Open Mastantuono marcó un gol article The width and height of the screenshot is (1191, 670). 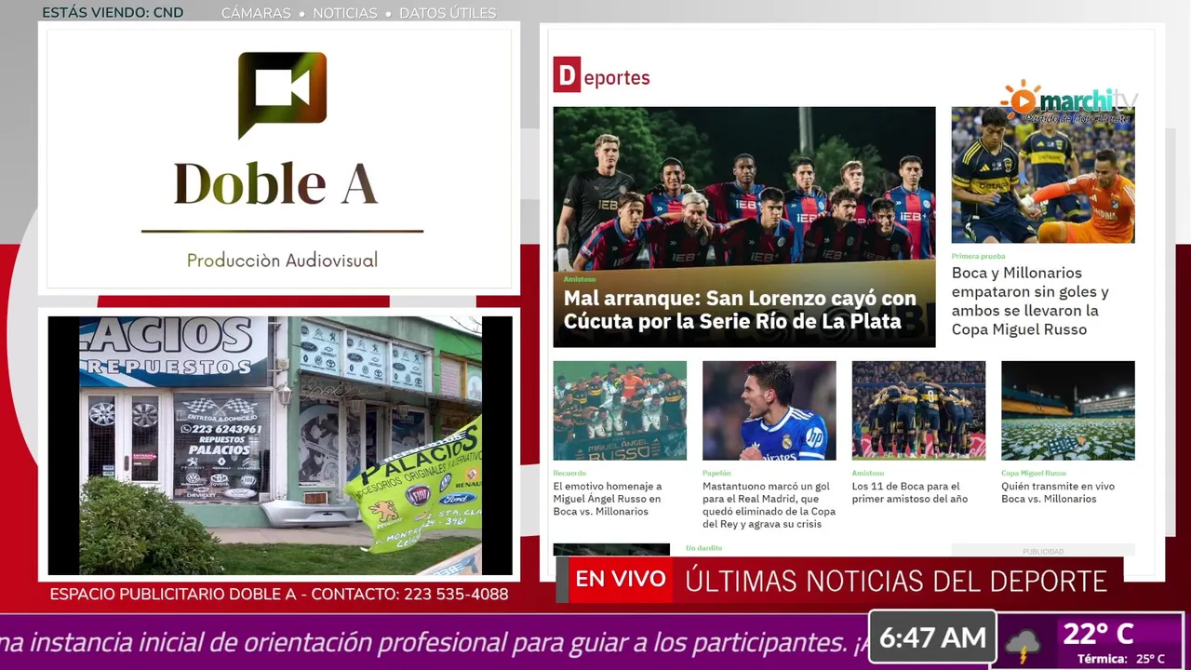pyautogui.click(x=769, y=505)
